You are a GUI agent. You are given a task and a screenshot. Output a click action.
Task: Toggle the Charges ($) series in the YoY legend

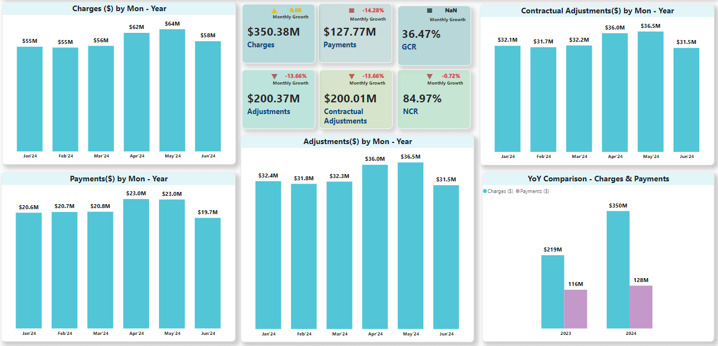click(x=501, y=190)
